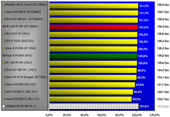Screen dimensions: 170x117
Task: Click the 126,7 fps value label
Action: click(163, 99)
